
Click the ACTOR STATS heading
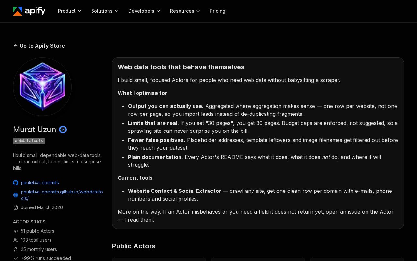tap(29, 222)
